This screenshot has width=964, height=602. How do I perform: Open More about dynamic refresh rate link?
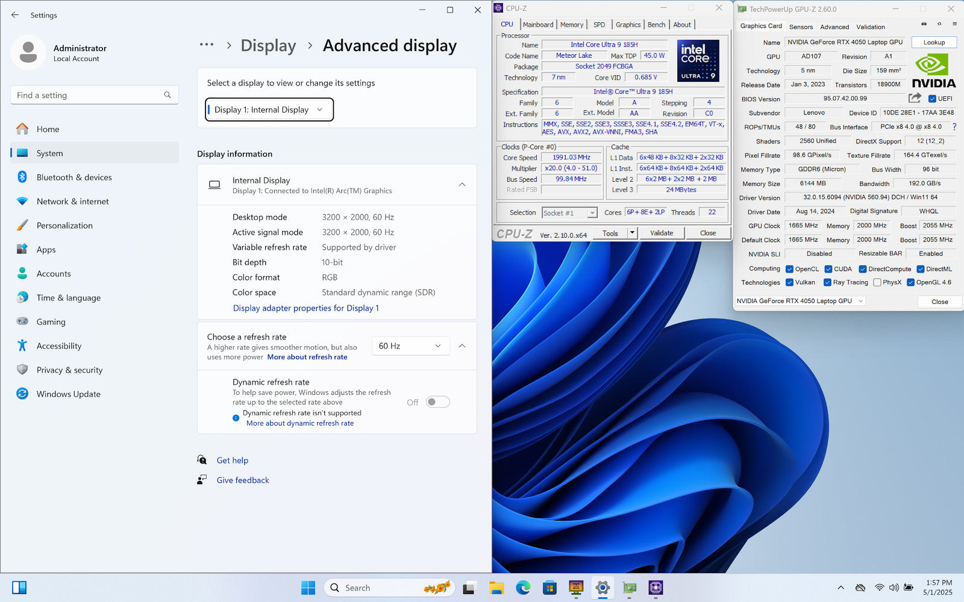pyautogui.click(x=300, y=423)
